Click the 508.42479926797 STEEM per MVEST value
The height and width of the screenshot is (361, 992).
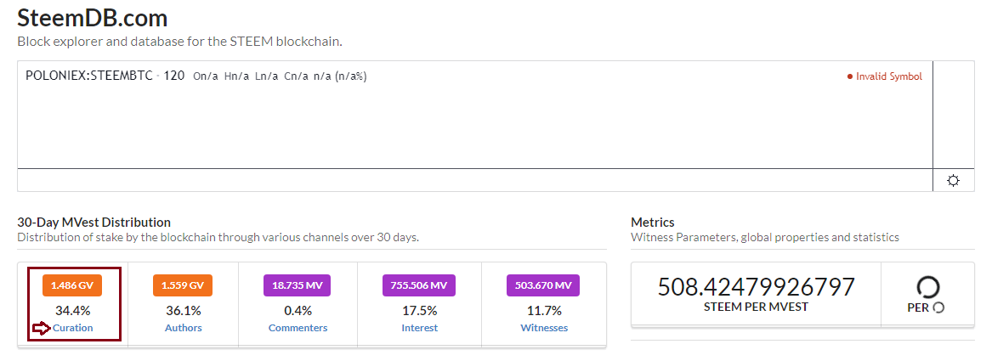756,287
